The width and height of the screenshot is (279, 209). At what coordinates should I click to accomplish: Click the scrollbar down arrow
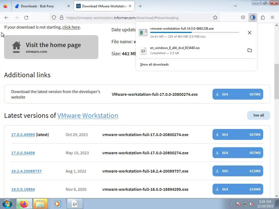pos(277,196)
